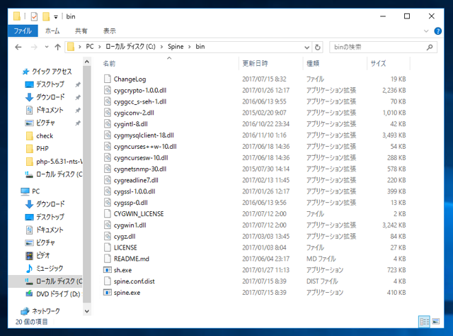Screen dimensions: 453x336
Task: Click the CYGWIN_LICENSE file icon
Action: click(108, 214)
